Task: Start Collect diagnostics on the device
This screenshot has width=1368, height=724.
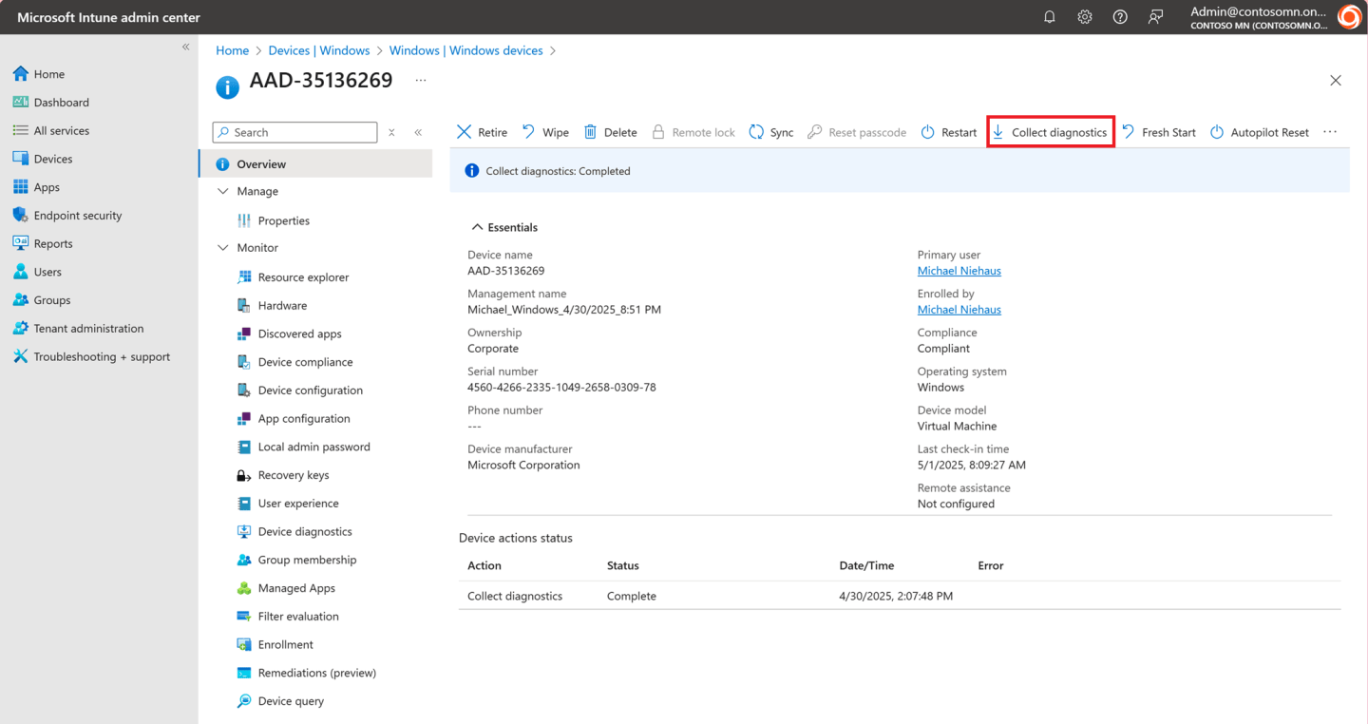Action: (x=1050, y=132)
